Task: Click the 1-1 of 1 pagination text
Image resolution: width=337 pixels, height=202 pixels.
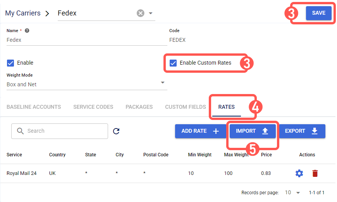Action: 316,193
